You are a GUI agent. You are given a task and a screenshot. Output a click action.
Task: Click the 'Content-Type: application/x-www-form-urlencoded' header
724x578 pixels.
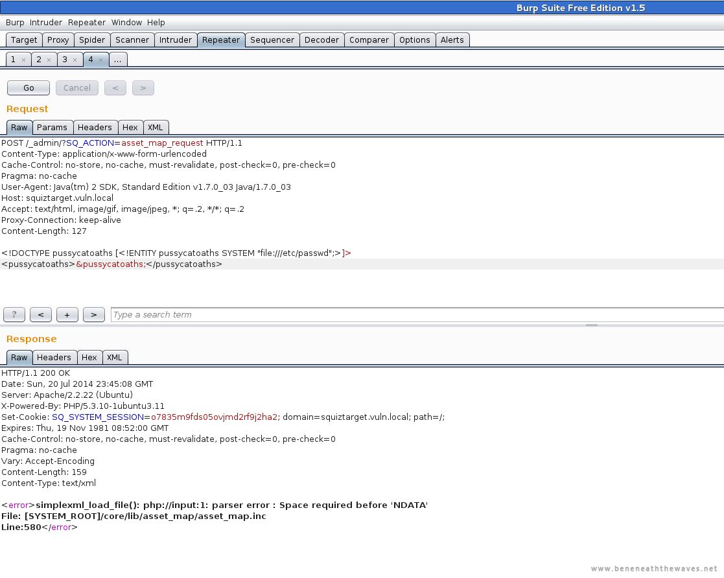point(104,154)
